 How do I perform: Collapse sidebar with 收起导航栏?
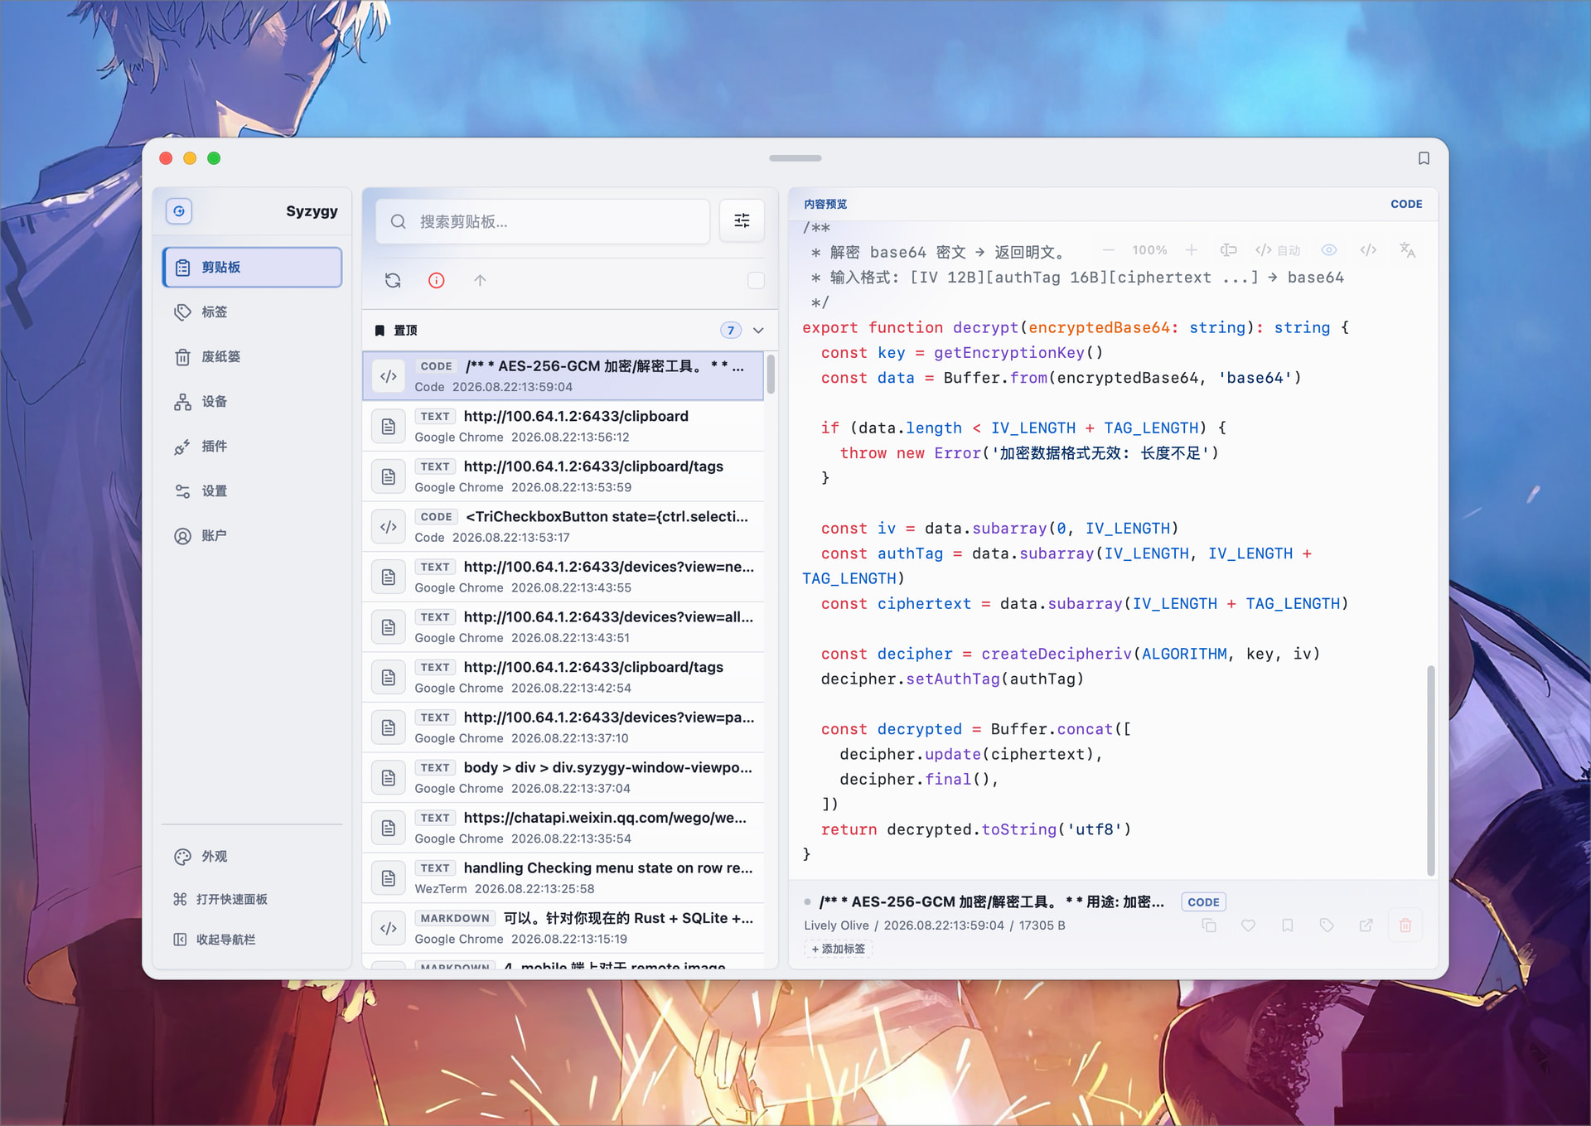[x=252, y=939]
